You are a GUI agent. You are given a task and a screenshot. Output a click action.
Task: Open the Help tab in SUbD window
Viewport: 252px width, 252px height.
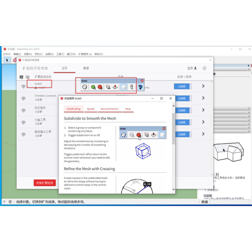[x=128, y=109]
